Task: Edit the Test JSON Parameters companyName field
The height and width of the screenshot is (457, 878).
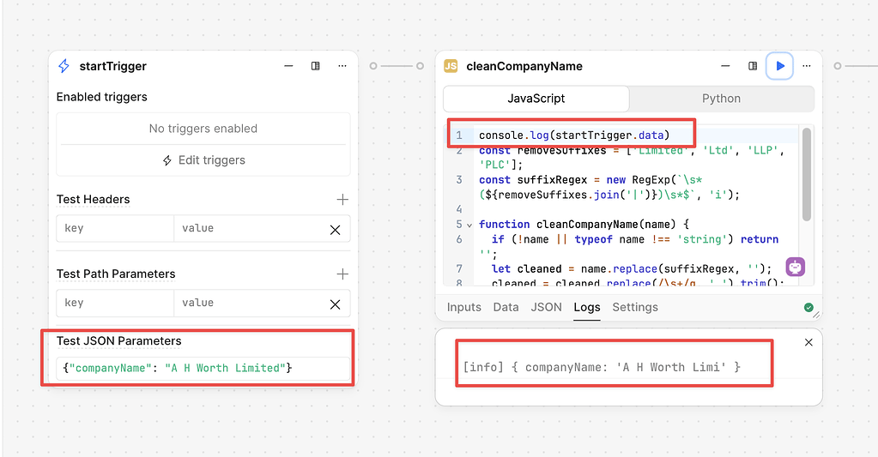Action: (x=203, y=368)
